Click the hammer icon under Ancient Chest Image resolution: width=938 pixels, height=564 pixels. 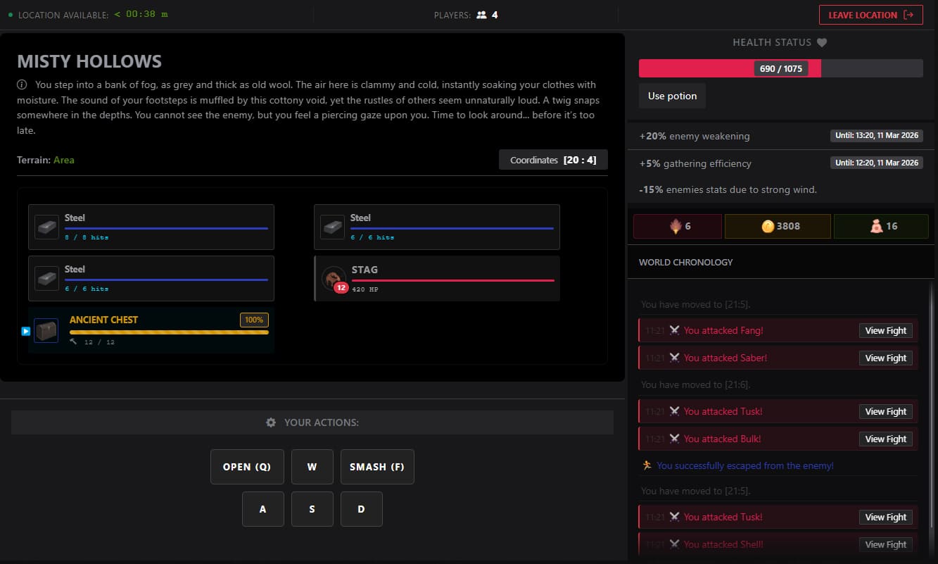point(73,341)
